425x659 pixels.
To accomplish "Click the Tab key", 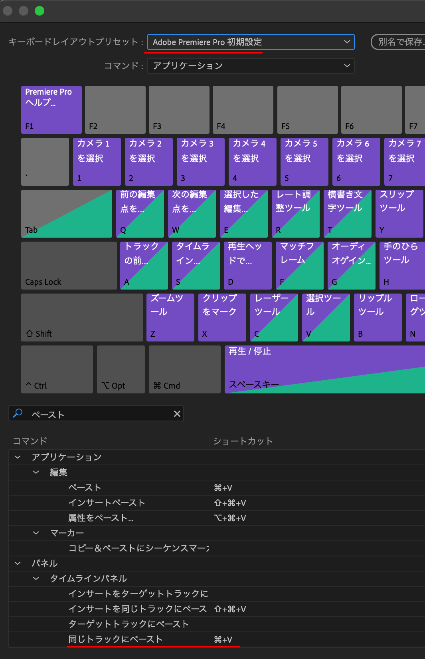I will click(x=67, y=214).
